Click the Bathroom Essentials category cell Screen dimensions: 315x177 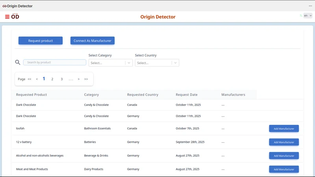97,129
